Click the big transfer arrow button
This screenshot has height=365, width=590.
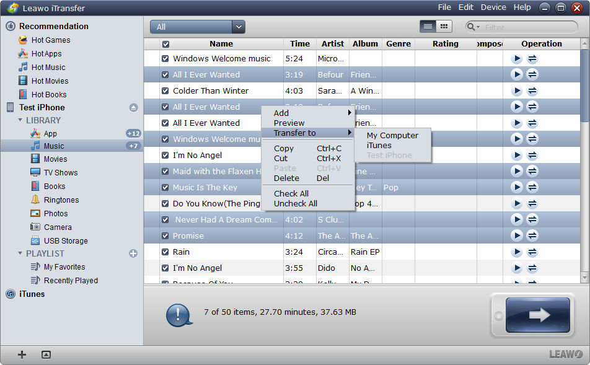coord(538,315)
